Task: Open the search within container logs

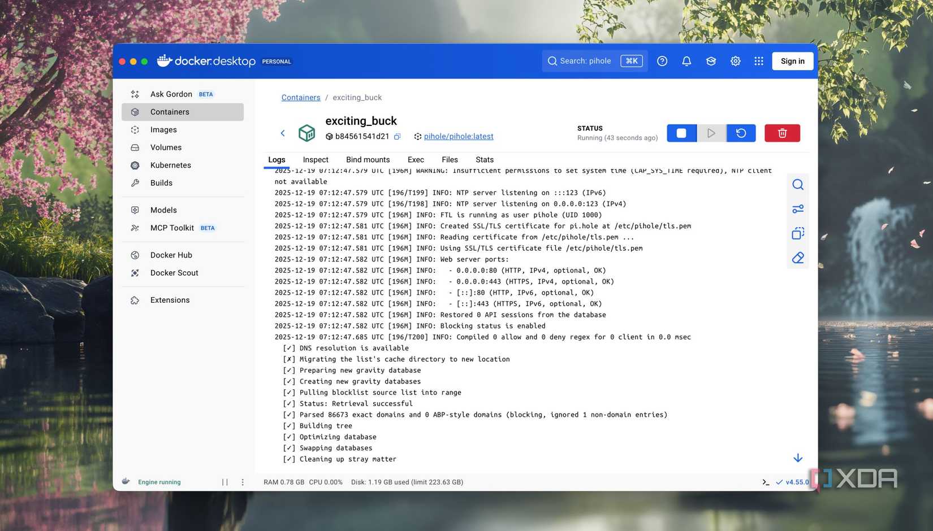Action: (798, 184)
